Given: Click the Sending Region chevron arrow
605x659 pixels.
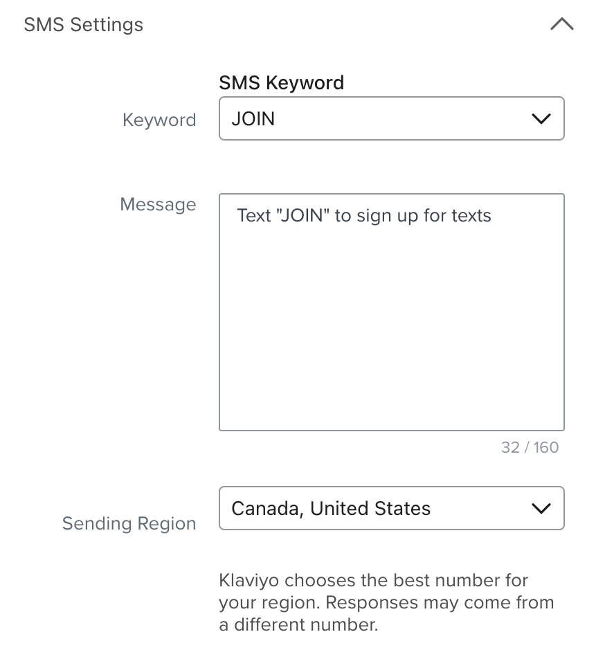Looking at the screenshot, I should [543, 508].
